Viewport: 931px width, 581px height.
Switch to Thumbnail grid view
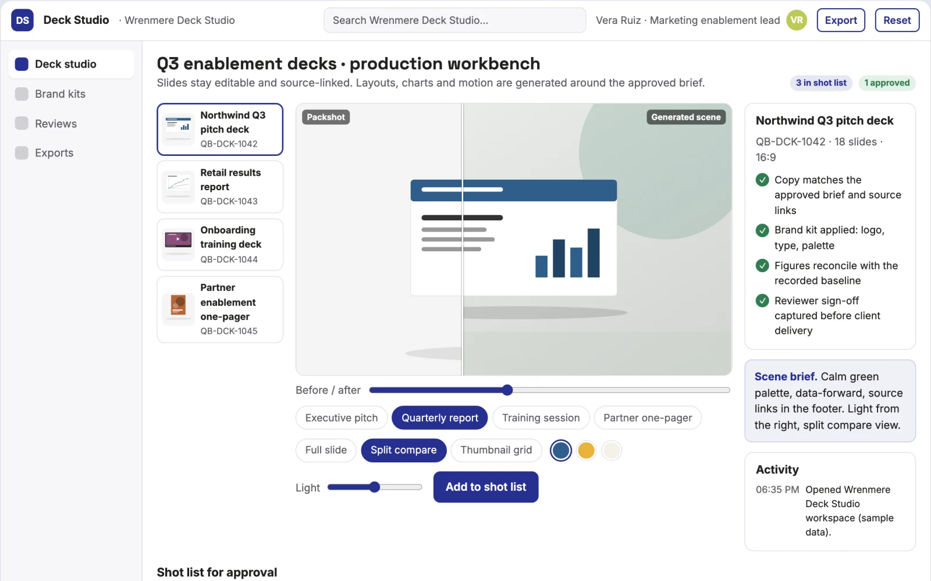click(496, 450)
